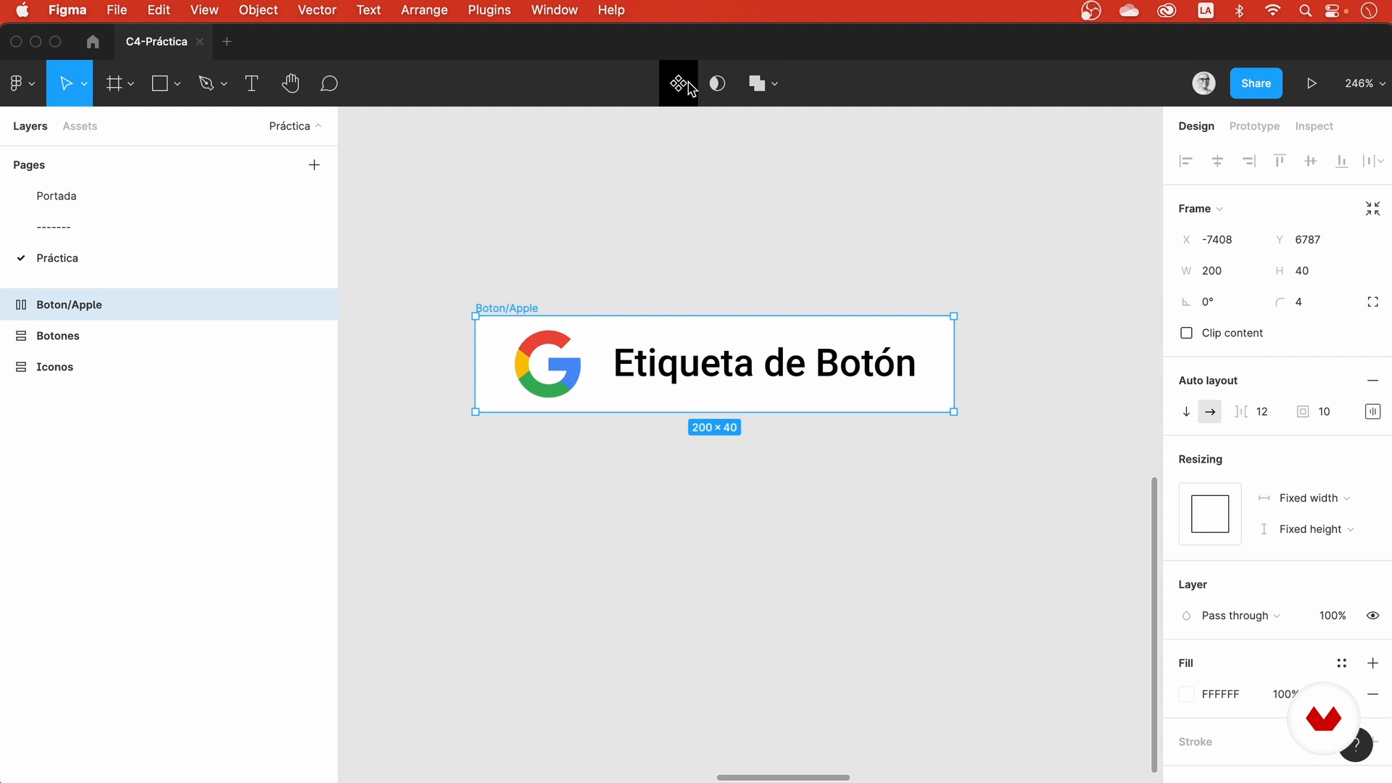Viewport: 1392px width, 783px height.
Task: Go to the Figma home icon
Action: pos(93,41)
